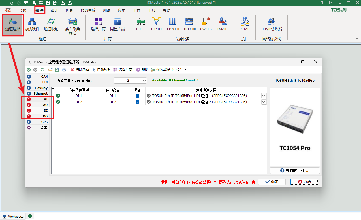Open the table column options icon
The image size is (361, 220).
pos(53,90)
